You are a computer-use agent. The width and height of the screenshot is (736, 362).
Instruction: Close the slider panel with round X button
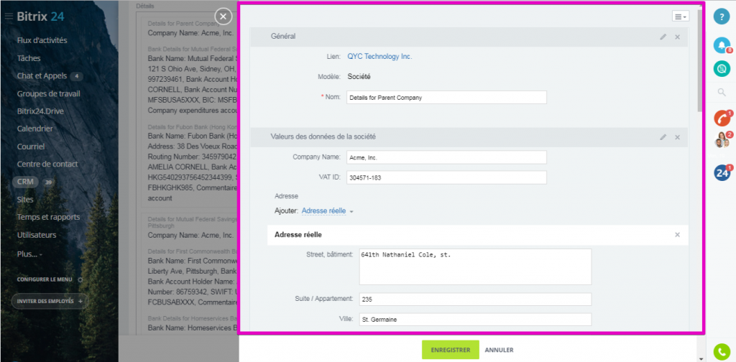tap(224, 17)
